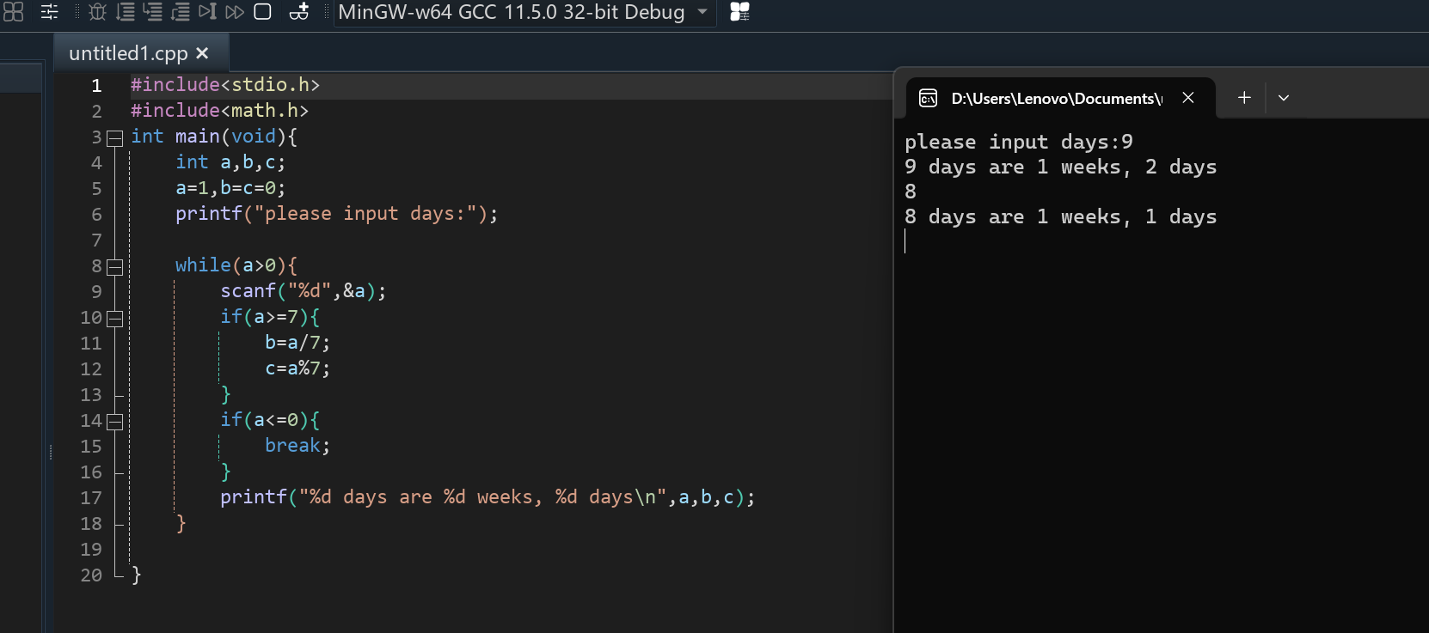The image size is (1429, 633).
Task: Click the Continue debug double-arrow icon
Action: point(235,12)
